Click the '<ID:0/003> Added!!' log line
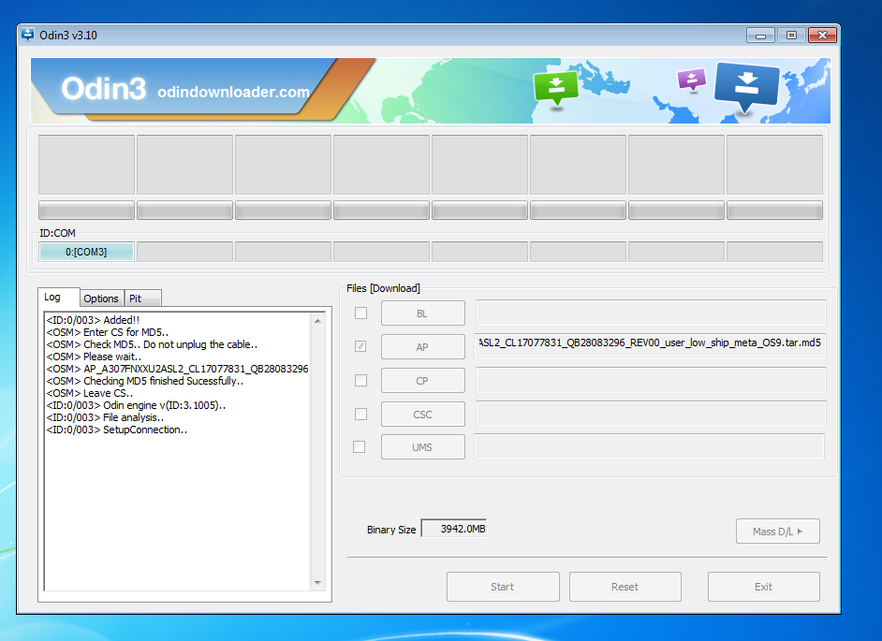The image size is (882, 641). 93,320
